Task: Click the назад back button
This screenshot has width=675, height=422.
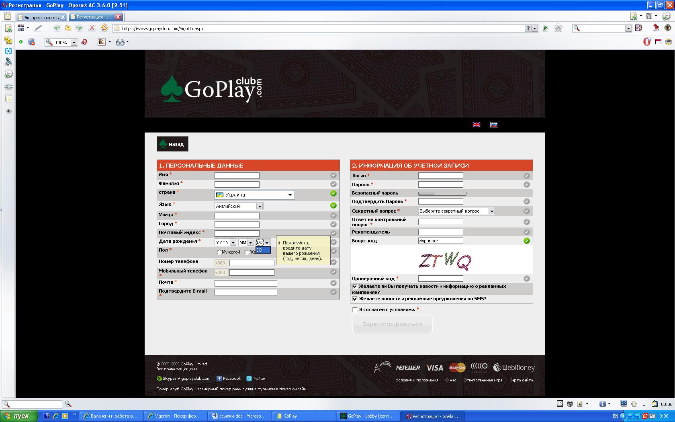Action: 172,144
